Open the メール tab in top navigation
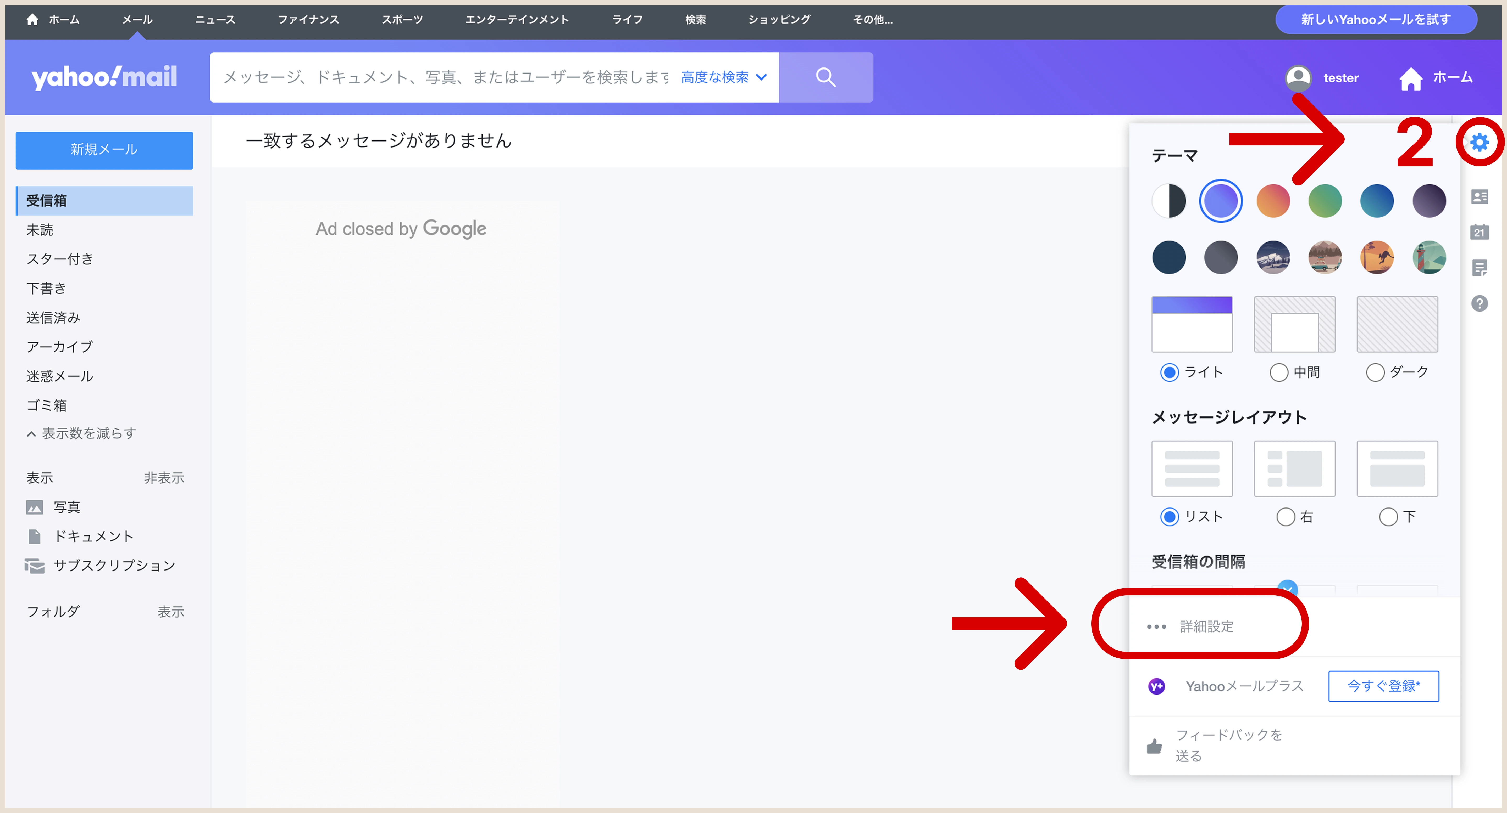This screenshot has width=1507, height=813. [x=137, y=19]
